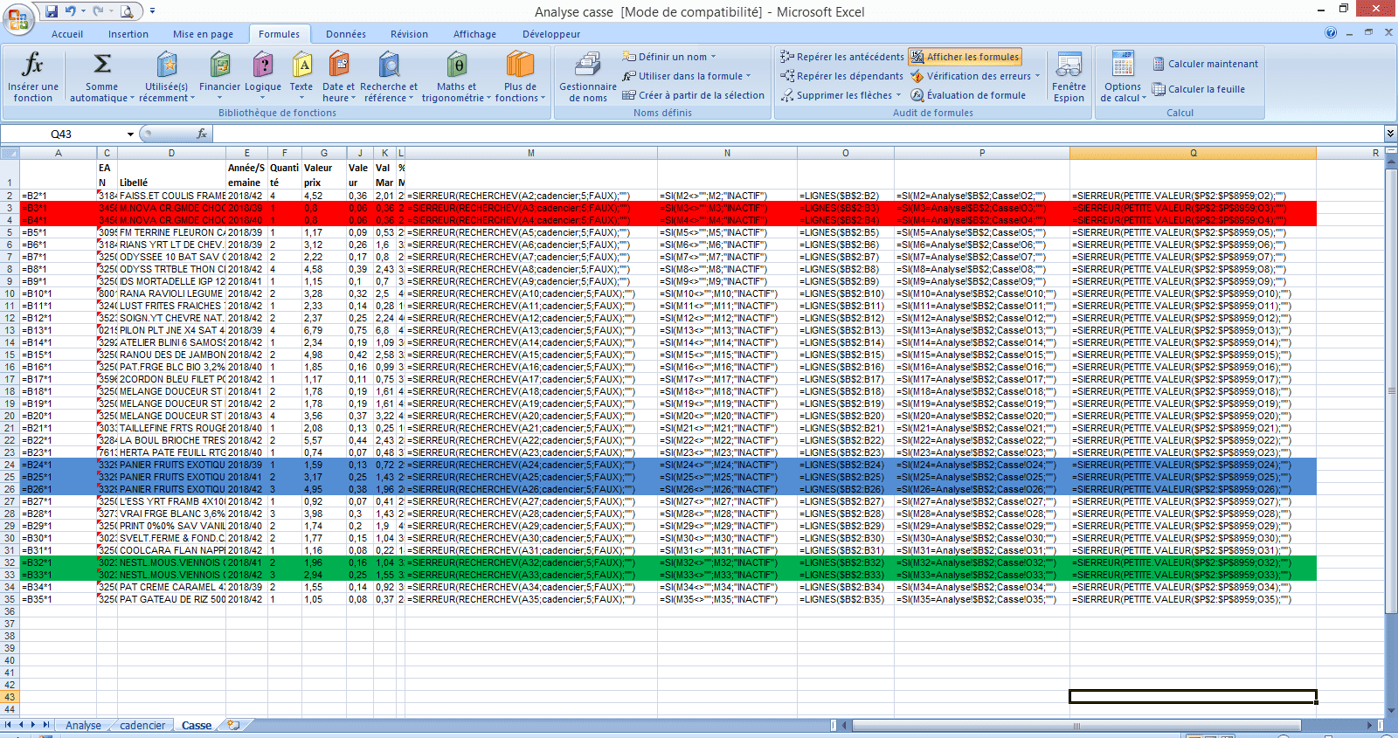The image size is (1398, 738).
Task: Click the horizontal scrollbar thumb
Action: point(1076,726)
